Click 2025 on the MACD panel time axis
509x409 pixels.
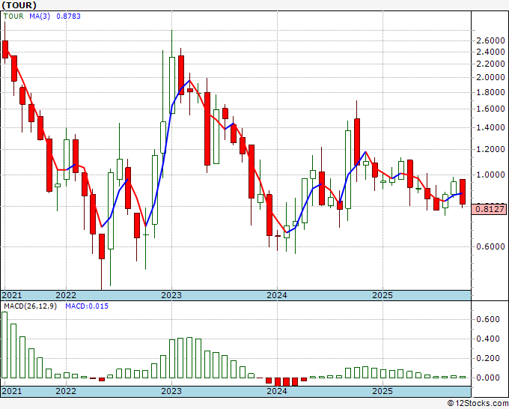click(x=382, y=392)
